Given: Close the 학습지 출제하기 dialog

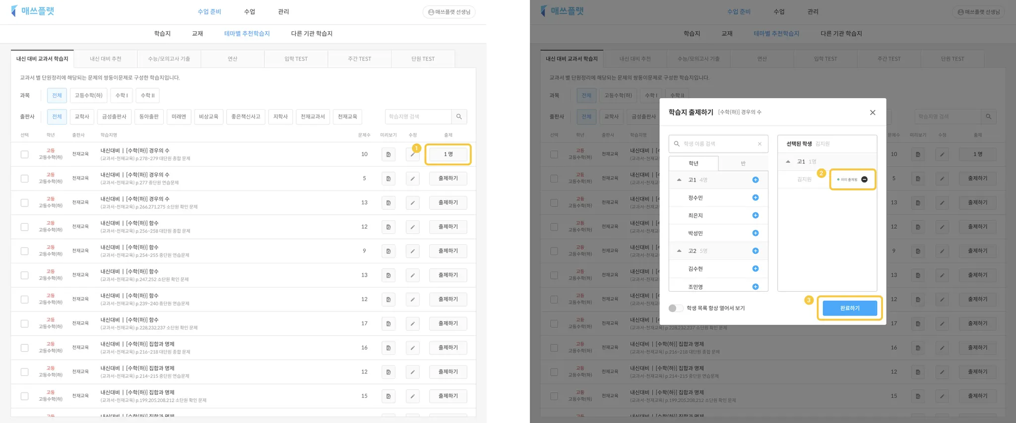Looking at the screenshot, I should point(873,113).
